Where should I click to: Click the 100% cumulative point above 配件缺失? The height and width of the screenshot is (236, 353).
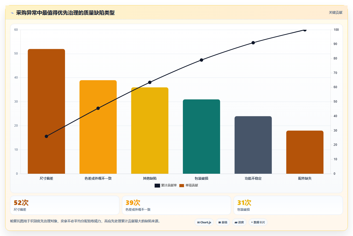click(305, 30)
